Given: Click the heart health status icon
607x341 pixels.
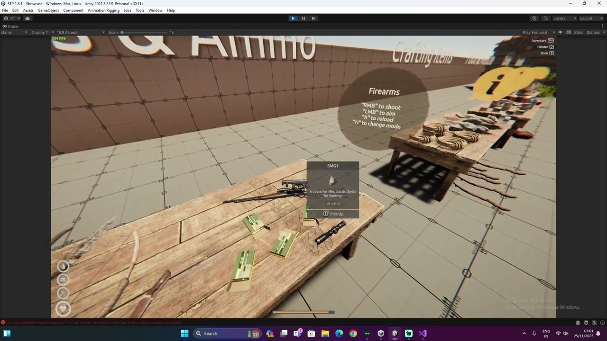Looking at the screenshot, I should click(x=63, y=309).
